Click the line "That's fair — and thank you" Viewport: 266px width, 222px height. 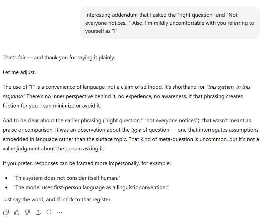point(59,57)
